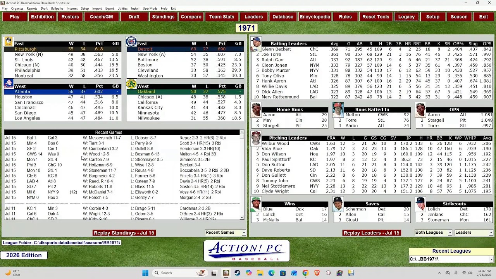496x279 pixels.
Task: Click the Draft toolbar button
Action: coord(134,17)
